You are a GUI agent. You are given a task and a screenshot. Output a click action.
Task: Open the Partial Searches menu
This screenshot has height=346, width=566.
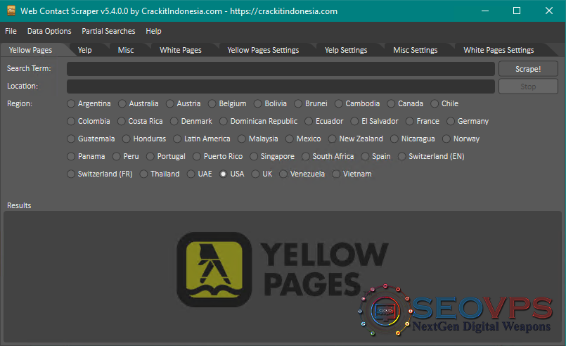click(108, 31)
